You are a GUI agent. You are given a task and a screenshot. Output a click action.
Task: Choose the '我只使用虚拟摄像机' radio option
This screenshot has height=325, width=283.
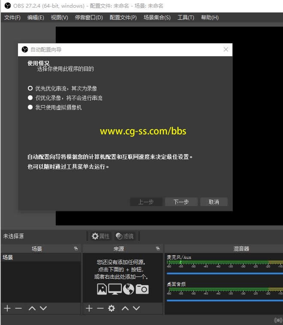(30, 107)
